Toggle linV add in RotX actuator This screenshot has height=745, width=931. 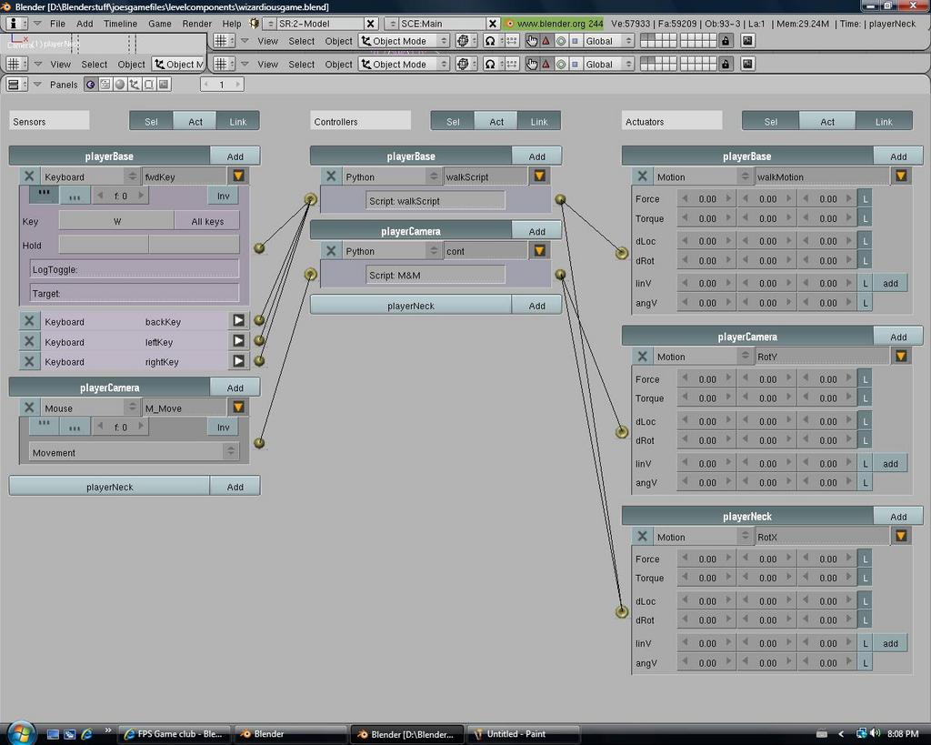click(890, 643)
